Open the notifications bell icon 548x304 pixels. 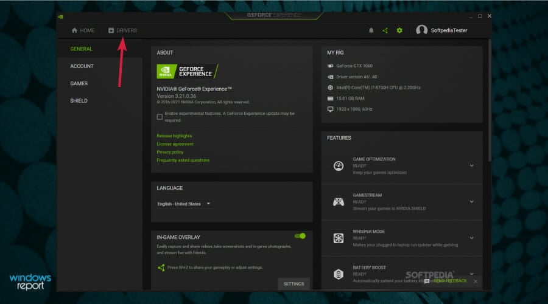pos(371,30)
